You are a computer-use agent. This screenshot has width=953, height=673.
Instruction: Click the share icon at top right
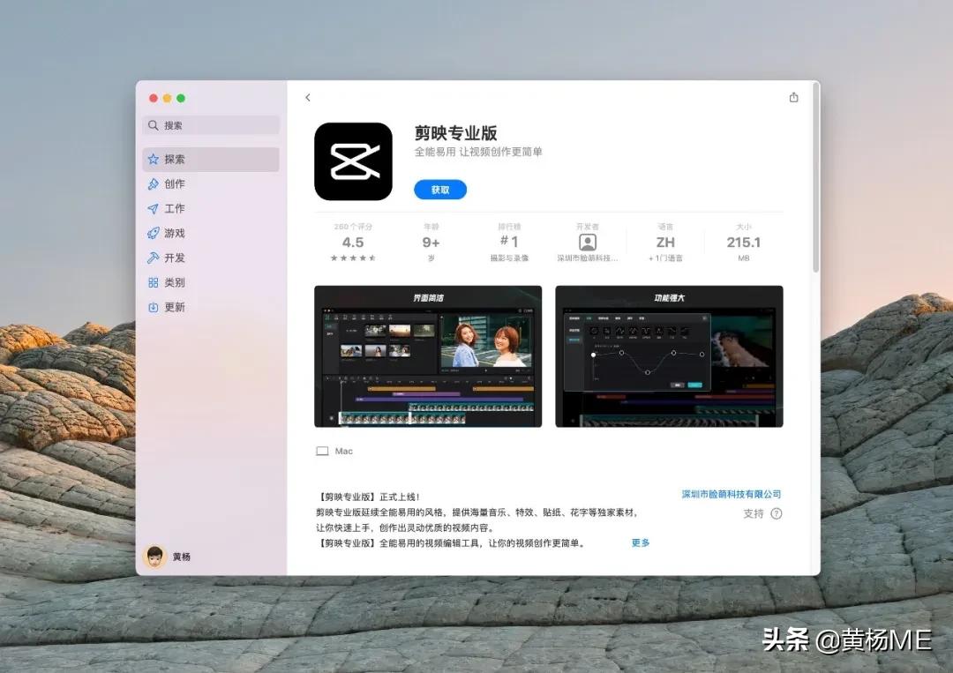pos(793,98)
